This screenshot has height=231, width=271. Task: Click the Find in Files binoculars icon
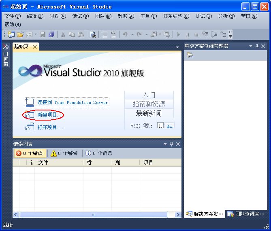click(93, 34)
